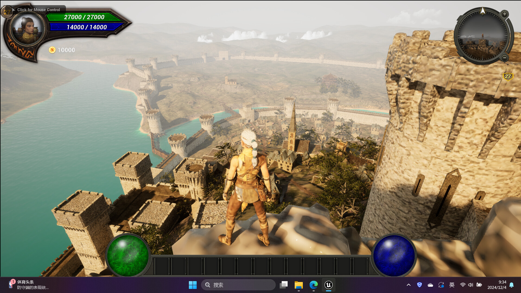Screen dimensions: 521x293
Task: Click the last hotbar slot near the blue orb
Action: pos(361,266)
